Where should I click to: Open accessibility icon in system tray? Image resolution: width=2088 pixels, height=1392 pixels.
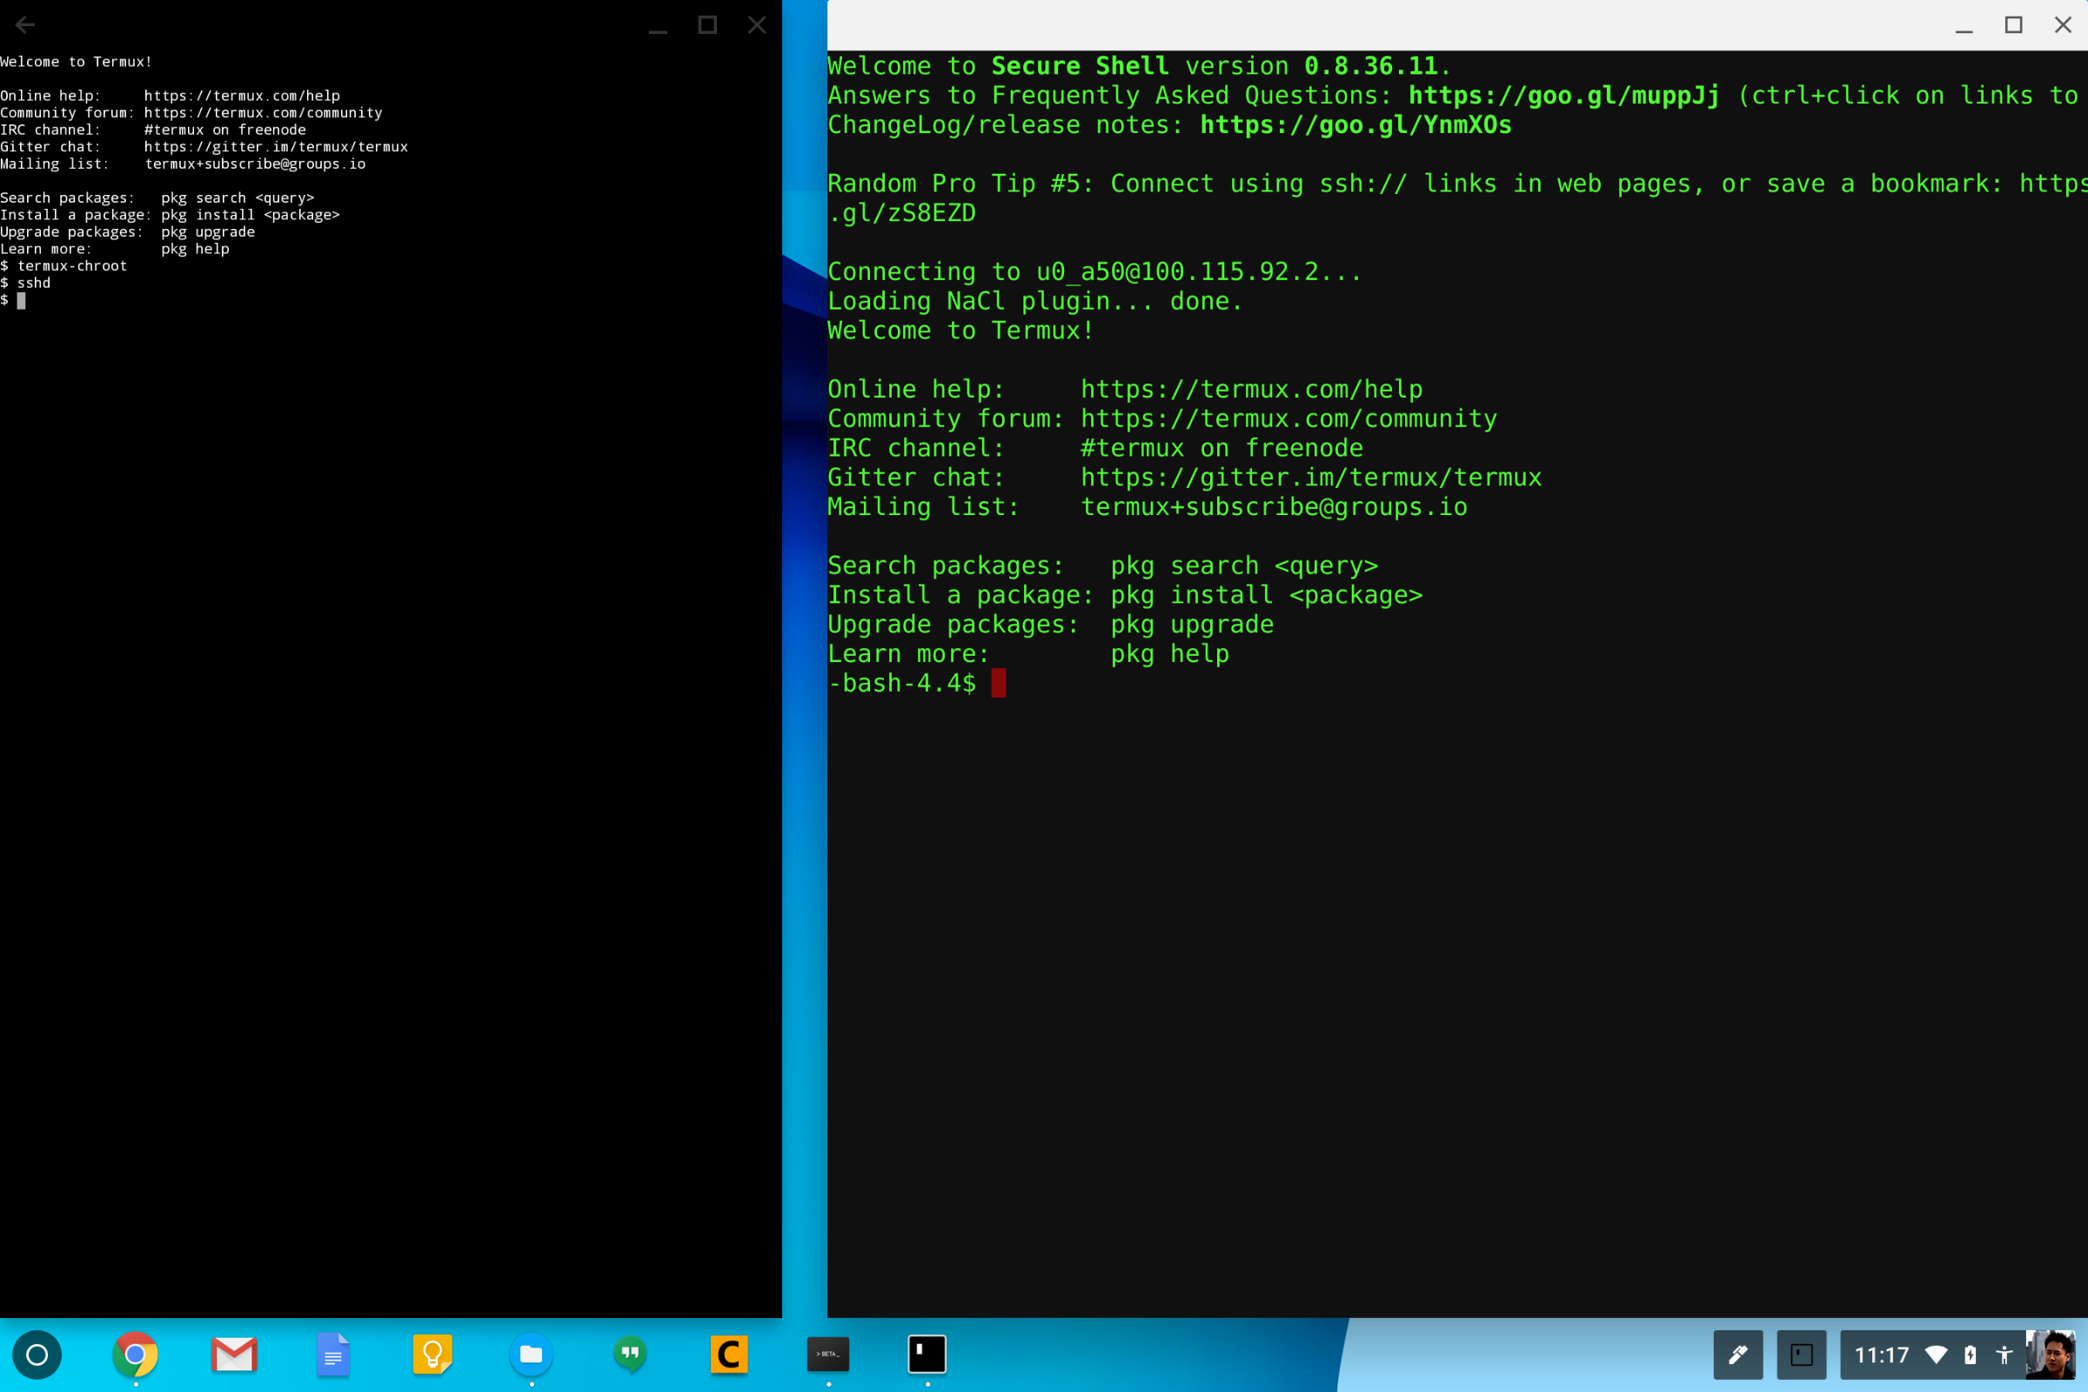tap(2004, 1355)
